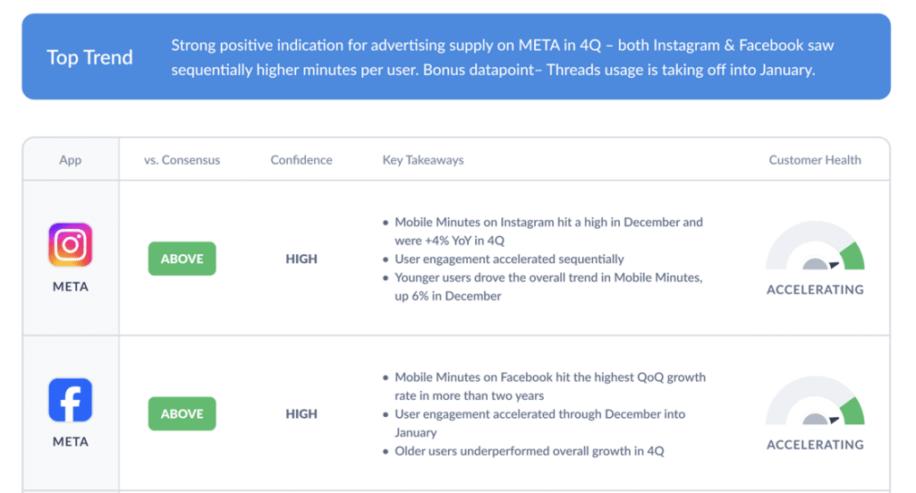Viewport: 916px width, 493px height.
Task: Click the Instagram app icon
Action: (x=71, y=245)
